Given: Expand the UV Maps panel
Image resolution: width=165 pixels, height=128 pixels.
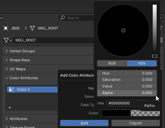Looking at the screenshot, I should point(7,69).
